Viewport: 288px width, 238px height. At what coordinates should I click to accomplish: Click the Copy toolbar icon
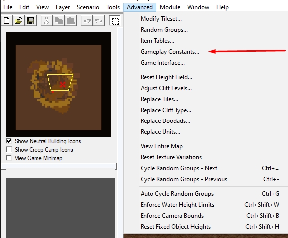tap(59, 21)
